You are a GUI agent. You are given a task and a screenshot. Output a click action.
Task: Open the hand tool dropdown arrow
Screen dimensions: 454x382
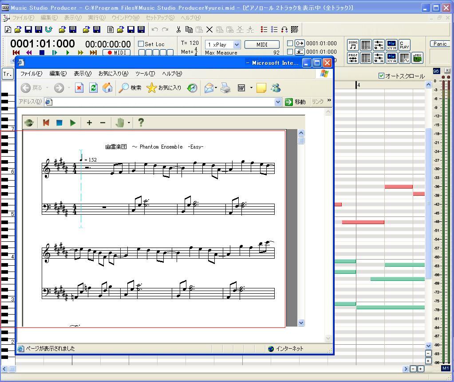129,123
